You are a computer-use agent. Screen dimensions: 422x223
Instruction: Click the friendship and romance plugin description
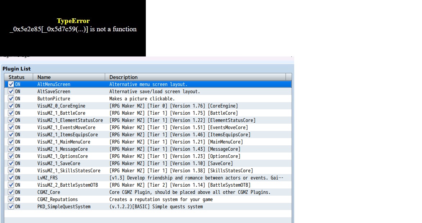coord(196,178)
